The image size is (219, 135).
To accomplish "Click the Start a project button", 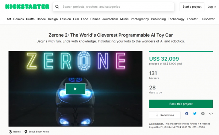I will [192, 7].
